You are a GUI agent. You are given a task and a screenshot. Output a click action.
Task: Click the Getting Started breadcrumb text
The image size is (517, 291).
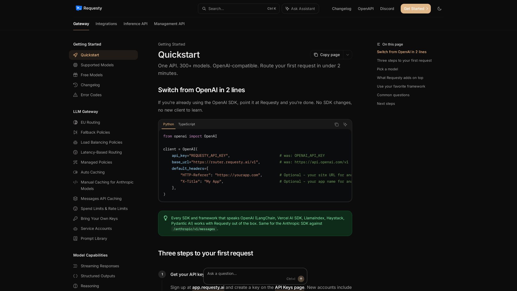172,44
